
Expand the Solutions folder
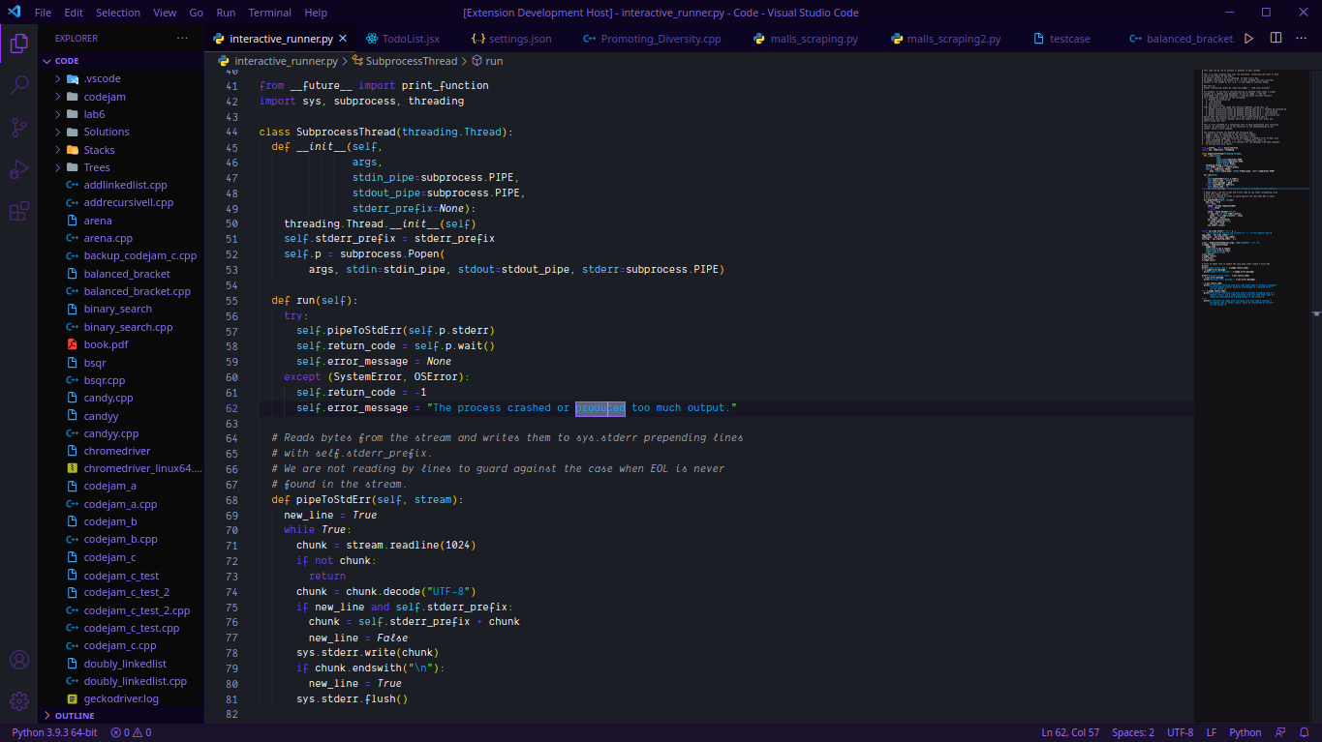107,132
